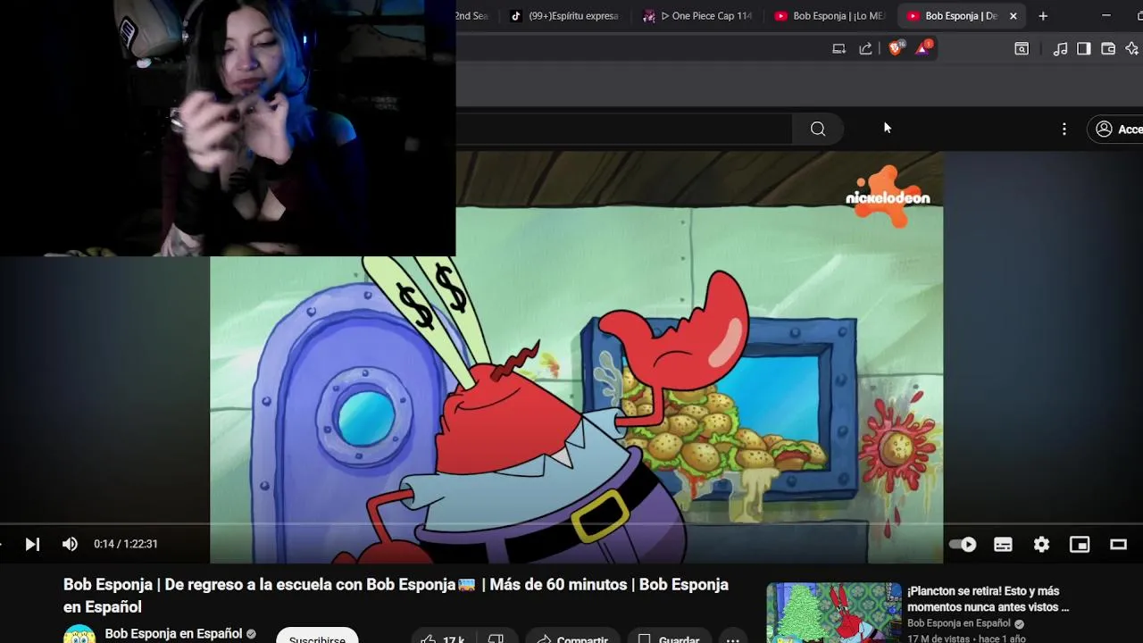Open more actions ellipsis below video
The height and width of the screenshot is (643, 1143).
click(x=733, y=639)
